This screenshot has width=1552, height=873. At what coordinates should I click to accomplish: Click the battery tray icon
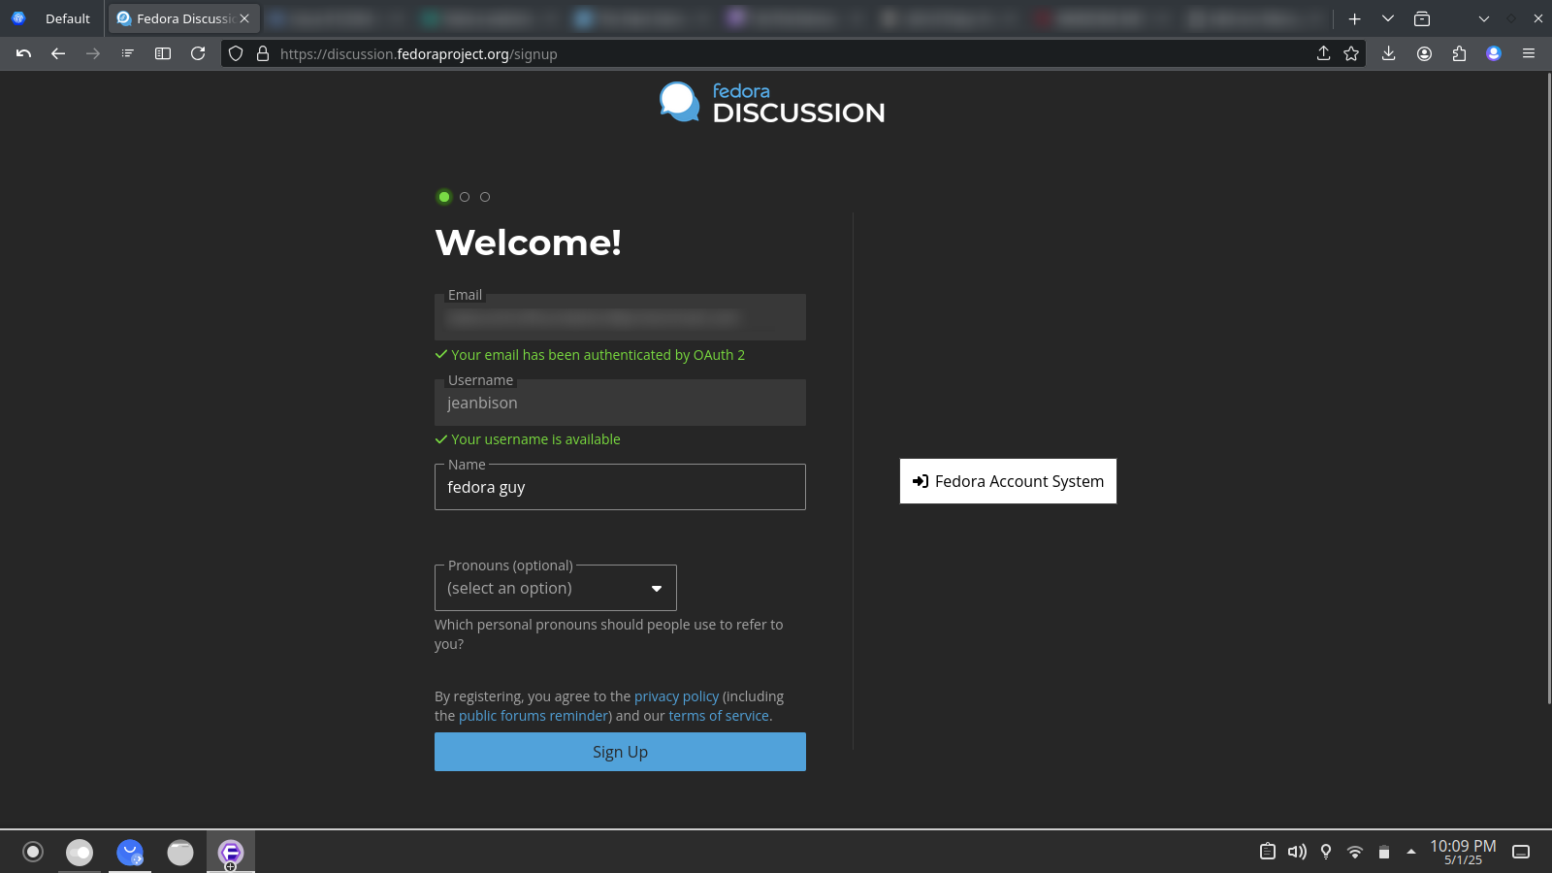(1384, 852)
